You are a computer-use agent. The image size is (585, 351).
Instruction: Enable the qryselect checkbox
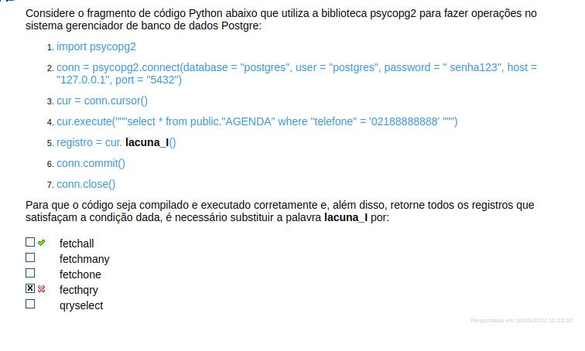click(30, 305)
